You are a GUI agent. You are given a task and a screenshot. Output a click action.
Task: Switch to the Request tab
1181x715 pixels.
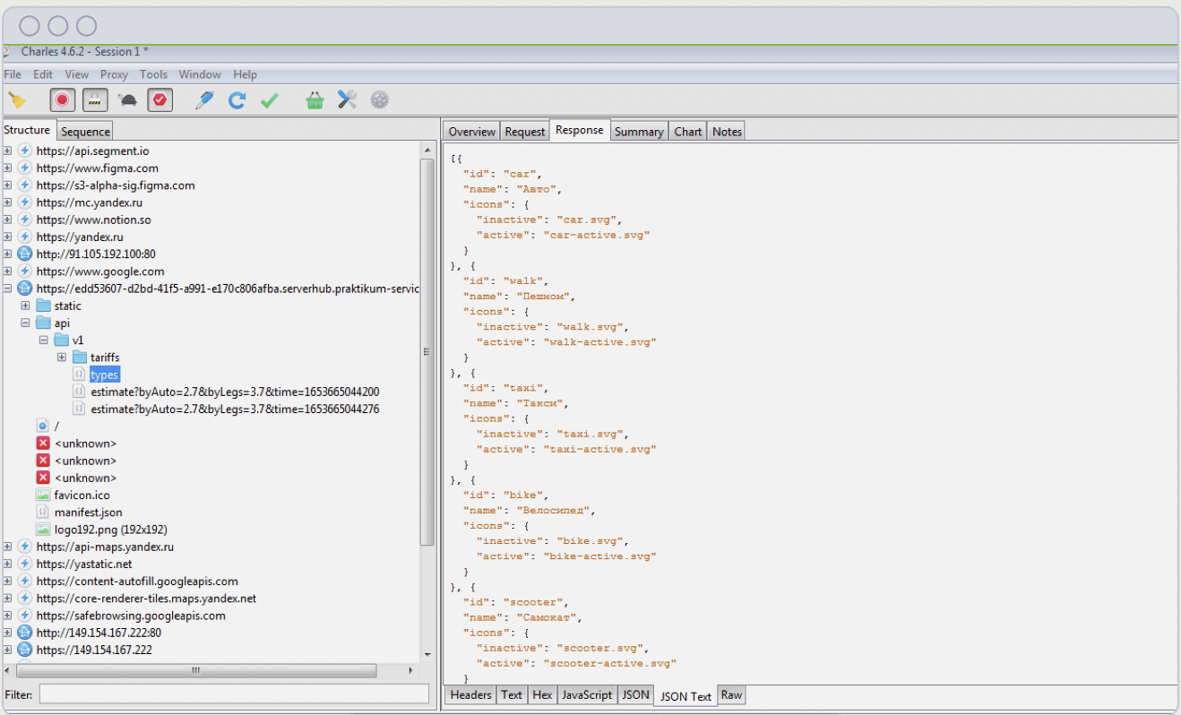point(524,132)
